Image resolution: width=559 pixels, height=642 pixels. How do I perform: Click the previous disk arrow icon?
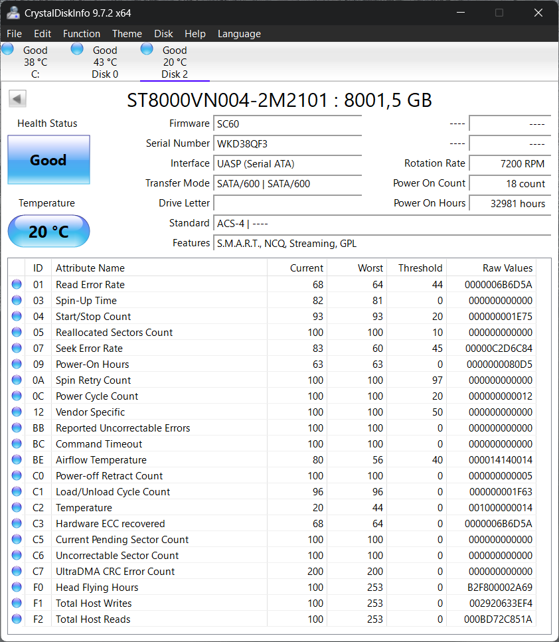tap(17, 99)
